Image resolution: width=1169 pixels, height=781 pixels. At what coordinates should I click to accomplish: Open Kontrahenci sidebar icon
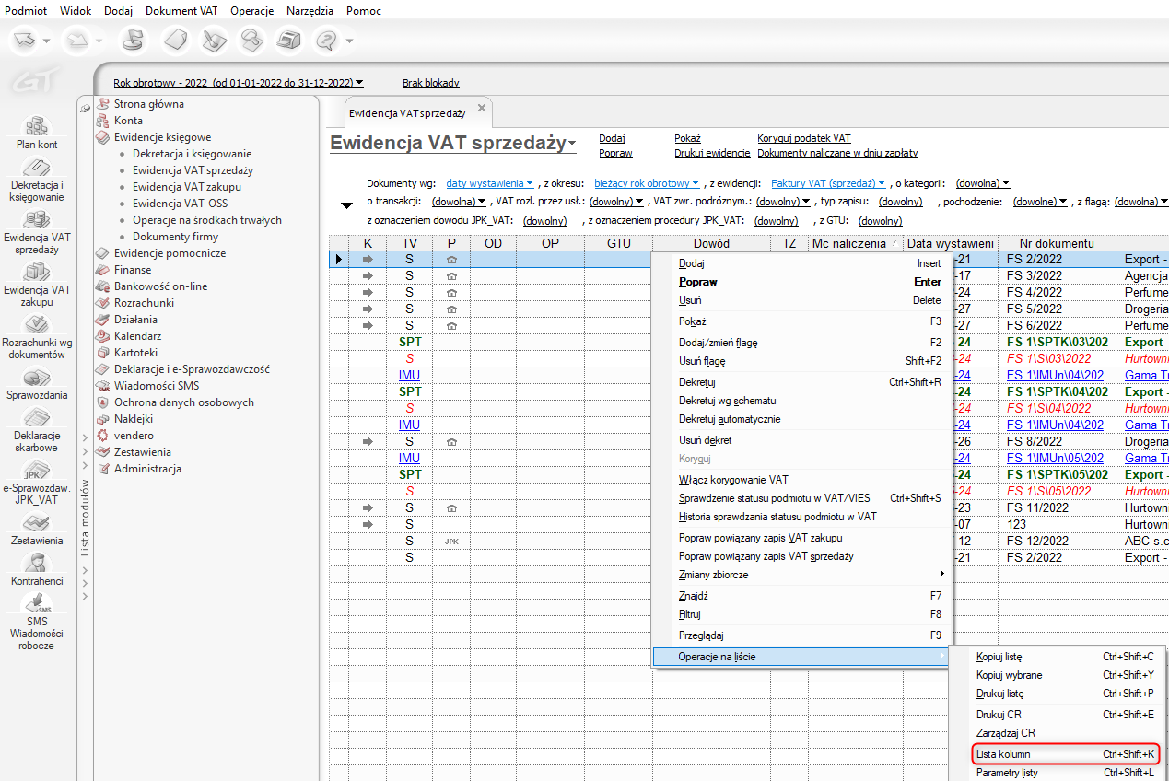(37, 563)
